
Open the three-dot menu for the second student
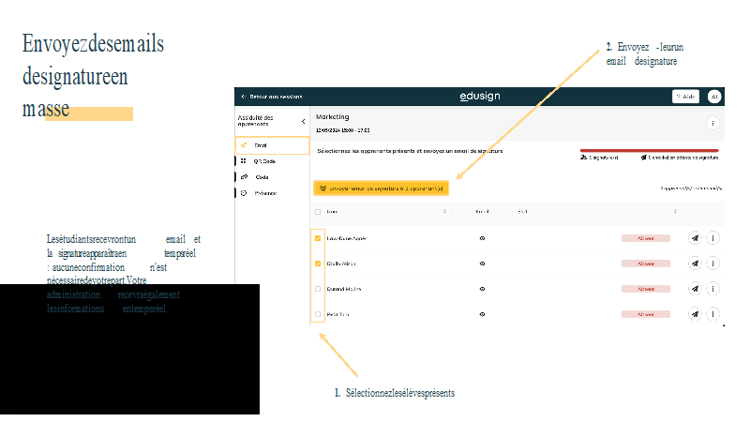pos(712,264)
